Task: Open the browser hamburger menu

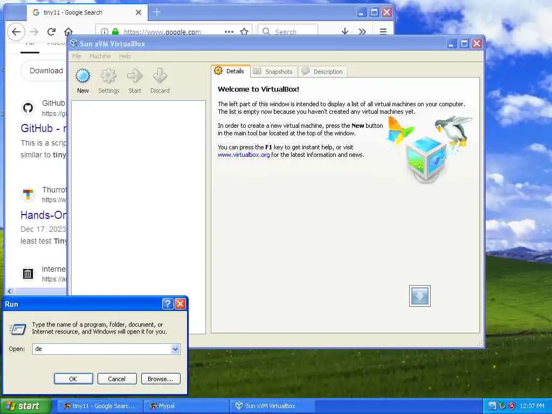Action: pos(383,32)
